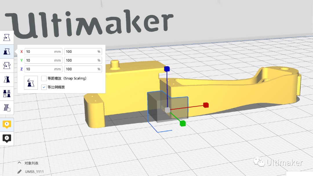Open the Per Model Settings tool
This screenshot has height=176, width=313.
pos(7,93)
